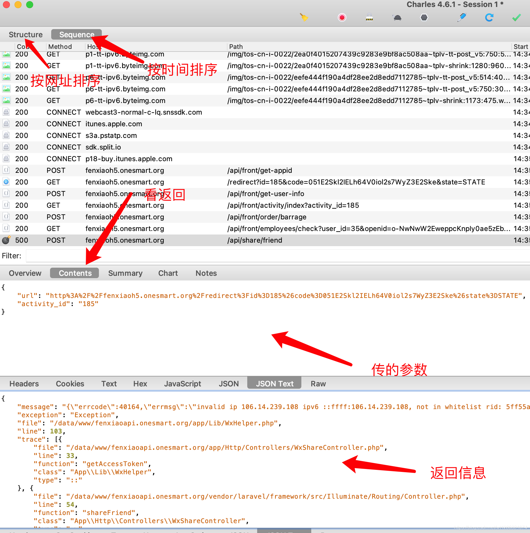This screenshot has height=533, width=530.
Task: Click bomb icon of the 500 error row
Action: point(6,240)
